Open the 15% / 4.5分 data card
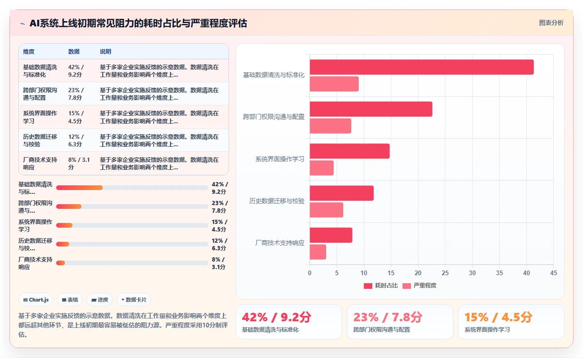 tap(511, 322)
